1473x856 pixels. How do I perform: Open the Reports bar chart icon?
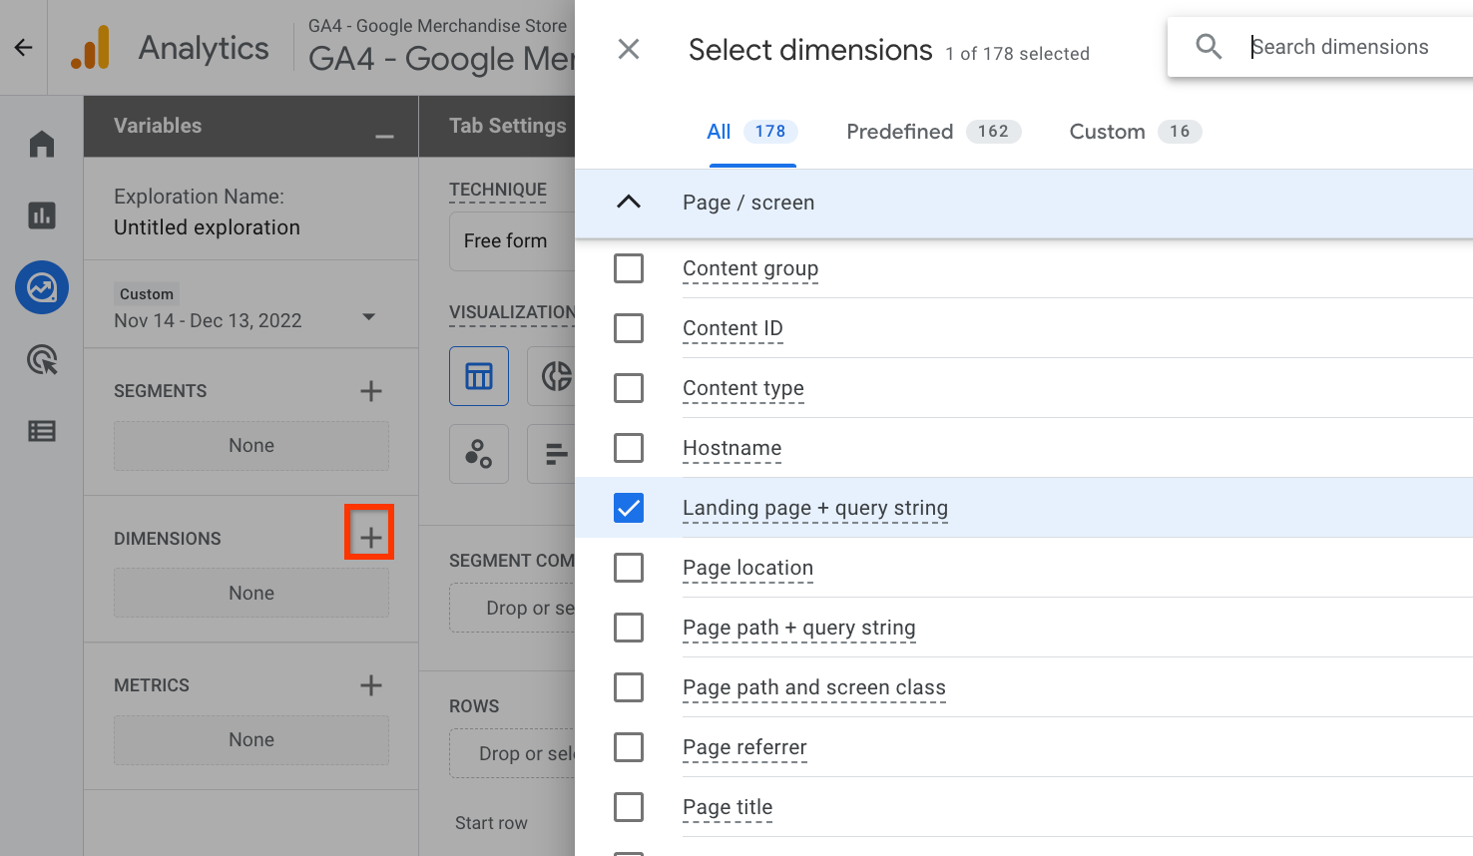point(42,215)
